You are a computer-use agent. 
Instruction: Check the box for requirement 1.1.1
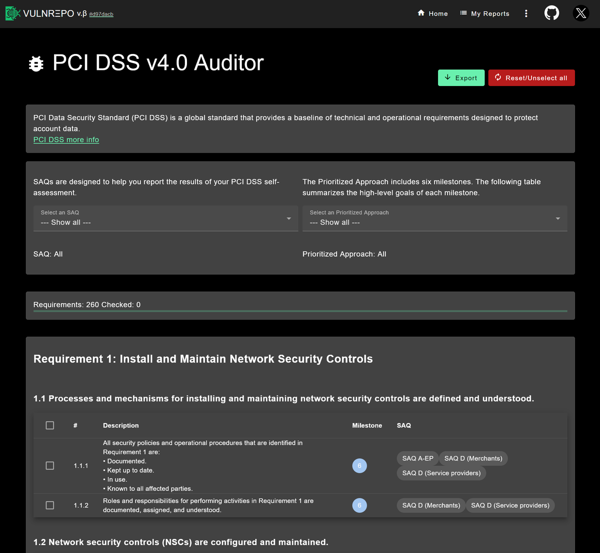50,465
